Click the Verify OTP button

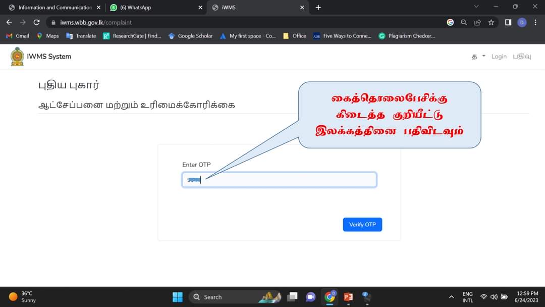(x=362, y=225)
